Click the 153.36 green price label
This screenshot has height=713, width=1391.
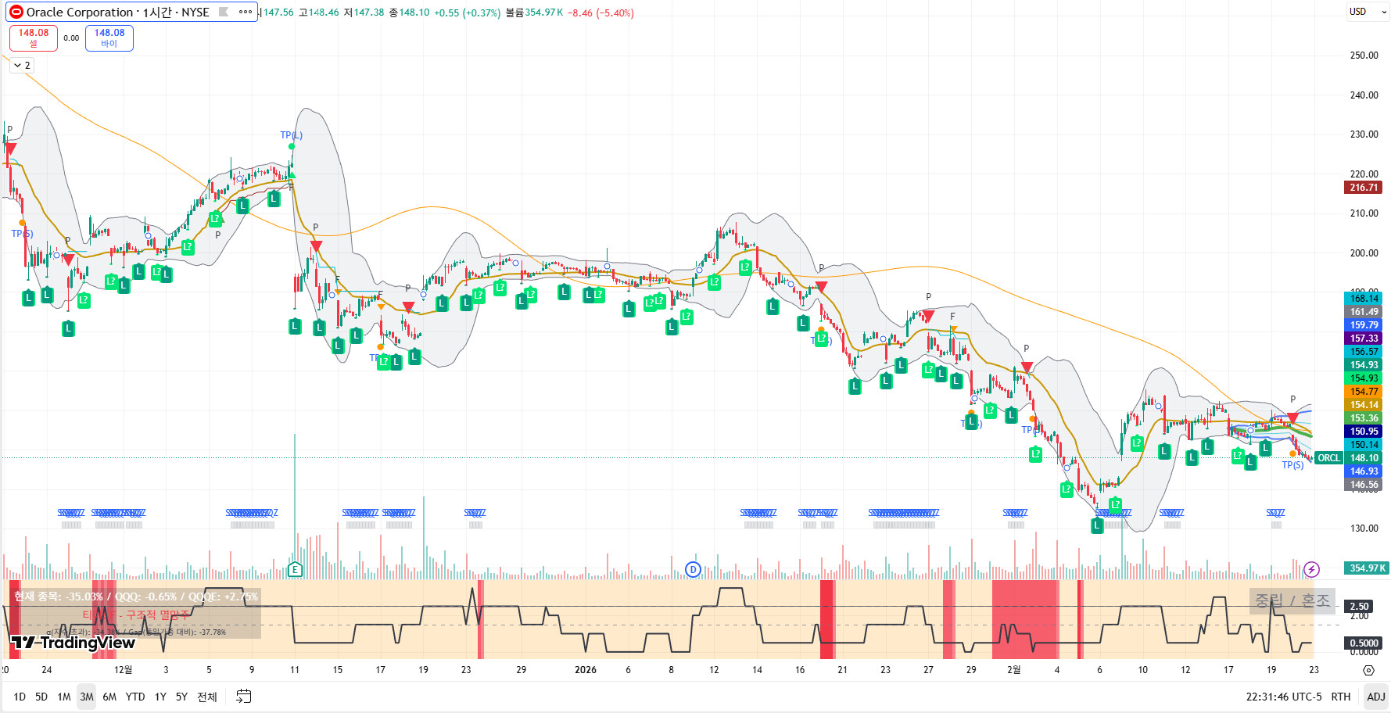click(x=1364, y=418)
